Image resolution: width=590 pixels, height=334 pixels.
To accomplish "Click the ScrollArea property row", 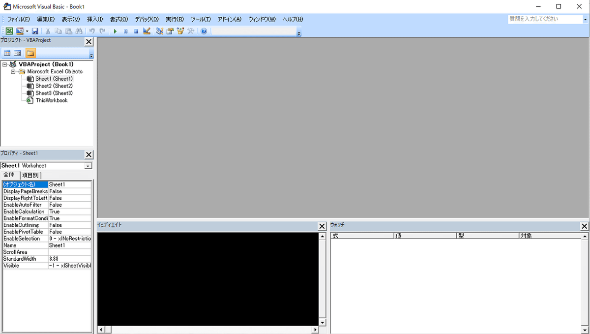I will pos(47,252).
